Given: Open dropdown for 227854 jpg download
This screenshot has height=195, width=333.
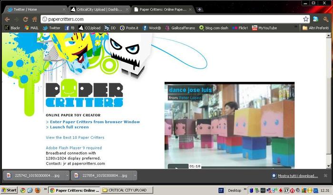Looking at the screenshot, I should pyautogui.click(x=135, y=175).
